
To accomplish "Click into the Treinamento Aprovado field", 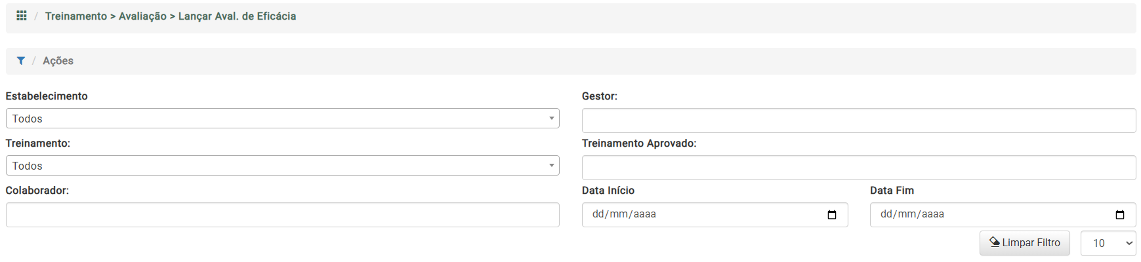I will pyautogui.click(x=858, y=168).
